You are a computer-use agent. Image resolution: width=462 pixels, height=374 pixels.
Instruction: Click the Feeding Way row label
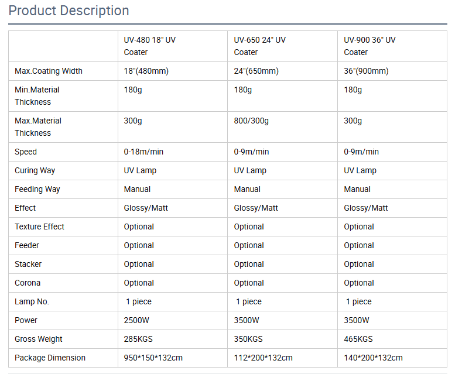(x=37, y=189)
